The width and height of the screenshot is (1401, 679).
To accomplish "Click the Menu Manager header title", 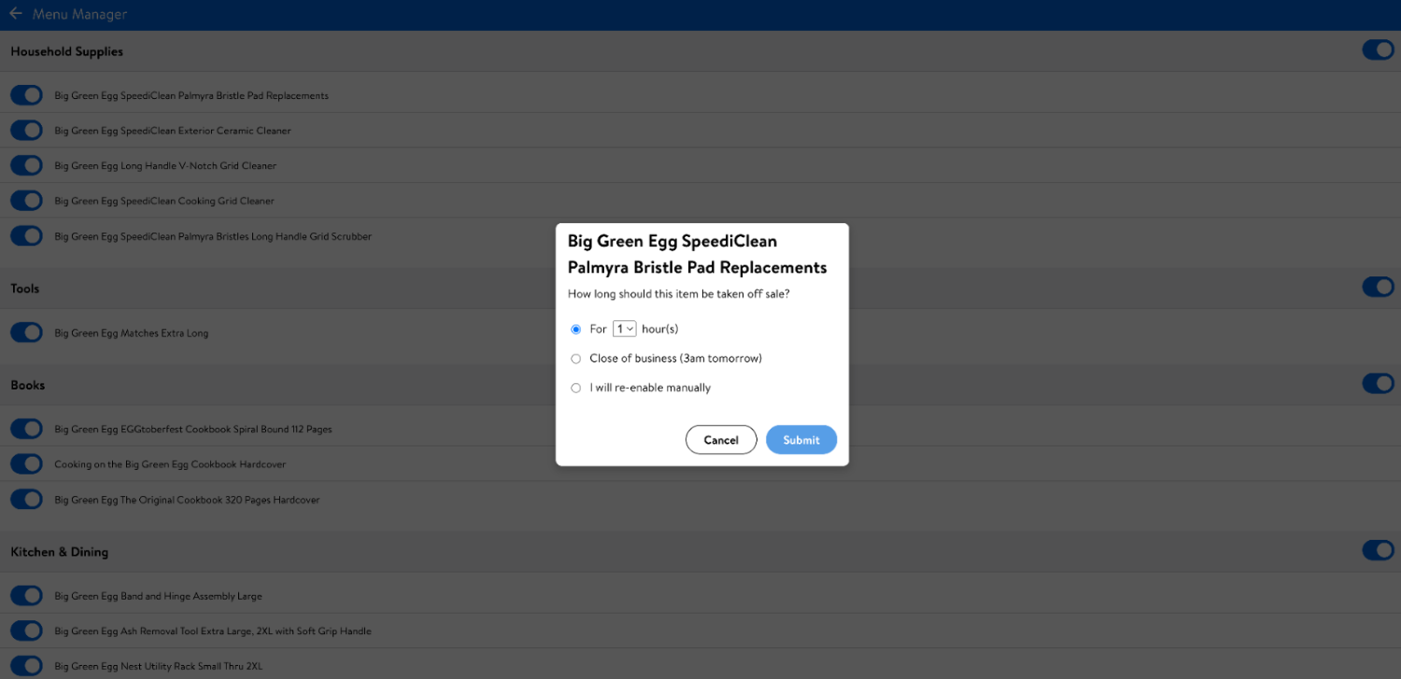I will [79, 14].
